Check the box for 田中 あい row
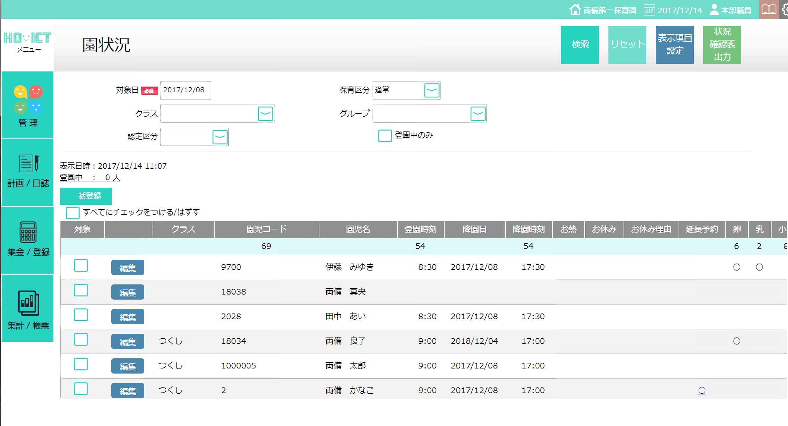The width and height of the screenshot is (788, 426). [81, 315]
